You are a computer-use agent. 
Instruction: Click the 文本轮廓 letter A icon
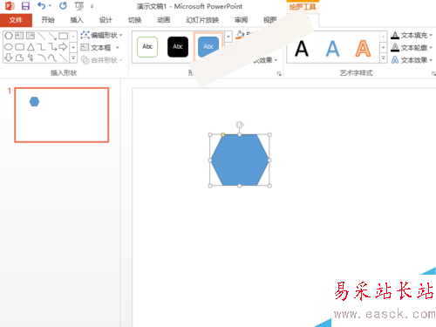coord(395,47)
